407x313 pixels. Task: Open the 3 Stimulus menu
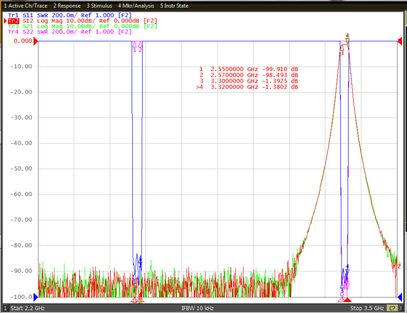[100, 6]
